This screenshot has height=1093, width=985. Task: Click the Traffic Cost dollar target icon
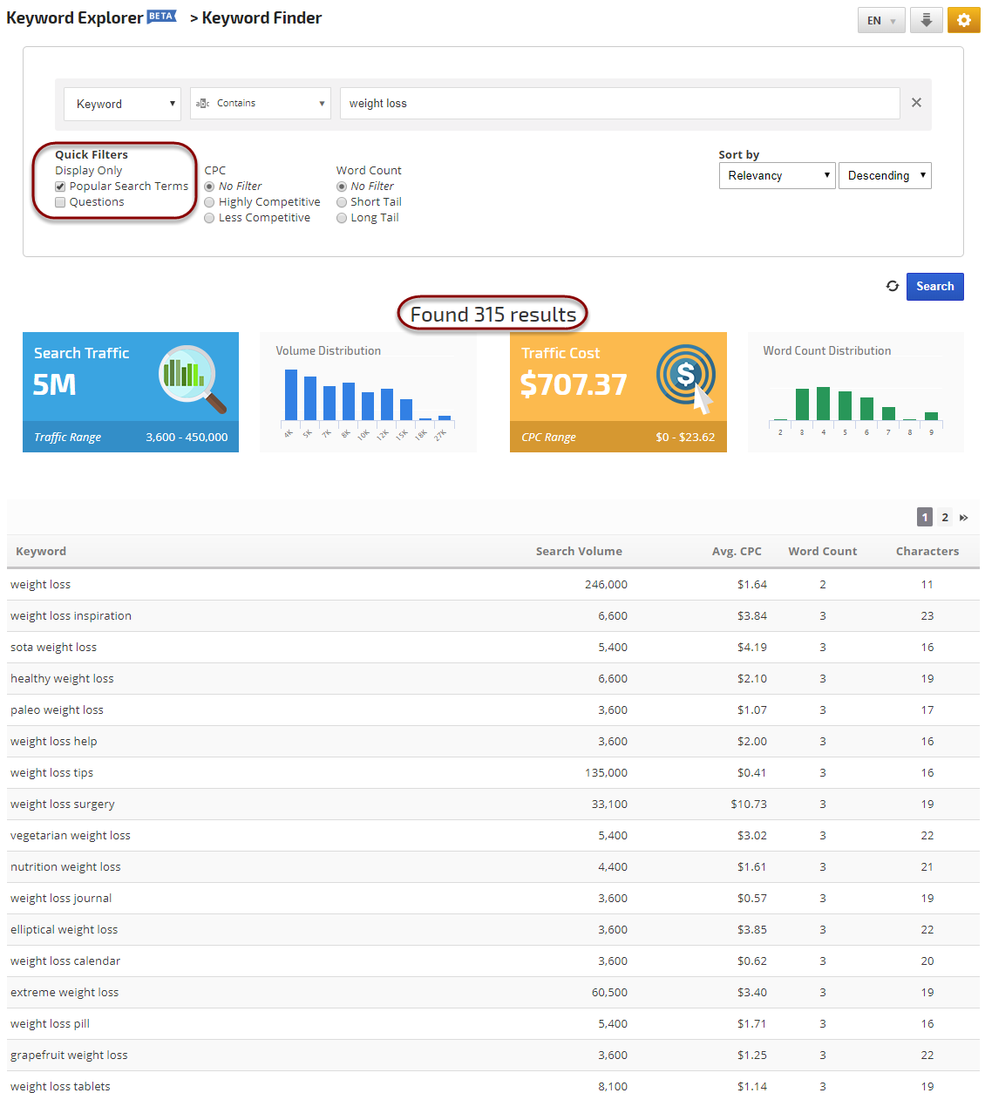pos(686,377)
